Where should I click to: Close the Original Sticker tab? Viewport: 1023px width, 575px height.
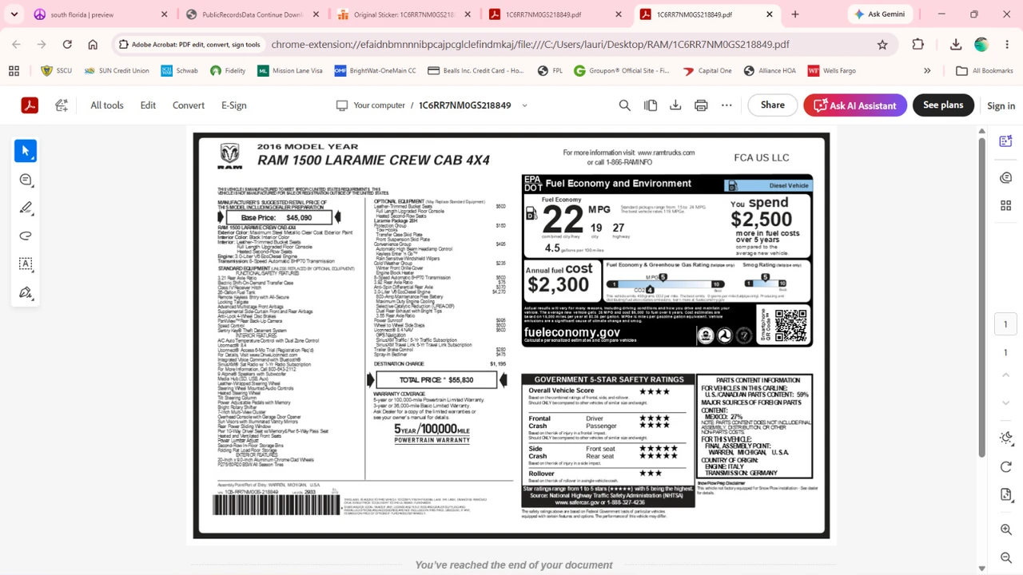[x=468, y=14]
